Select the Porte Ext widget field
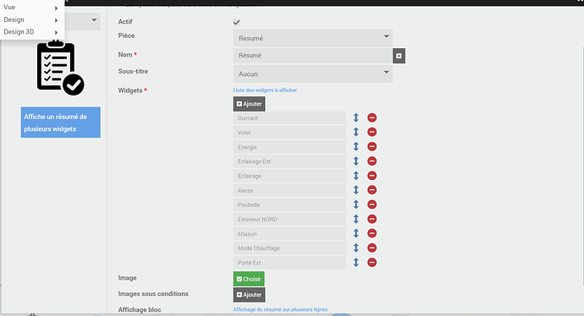This screenshot has height=316, width=584. point(289,263)
